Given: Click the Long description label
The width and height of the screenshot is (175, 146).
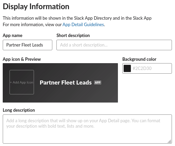Looking at the screenshot, I should pyautogui.click(x=19, y=110).
